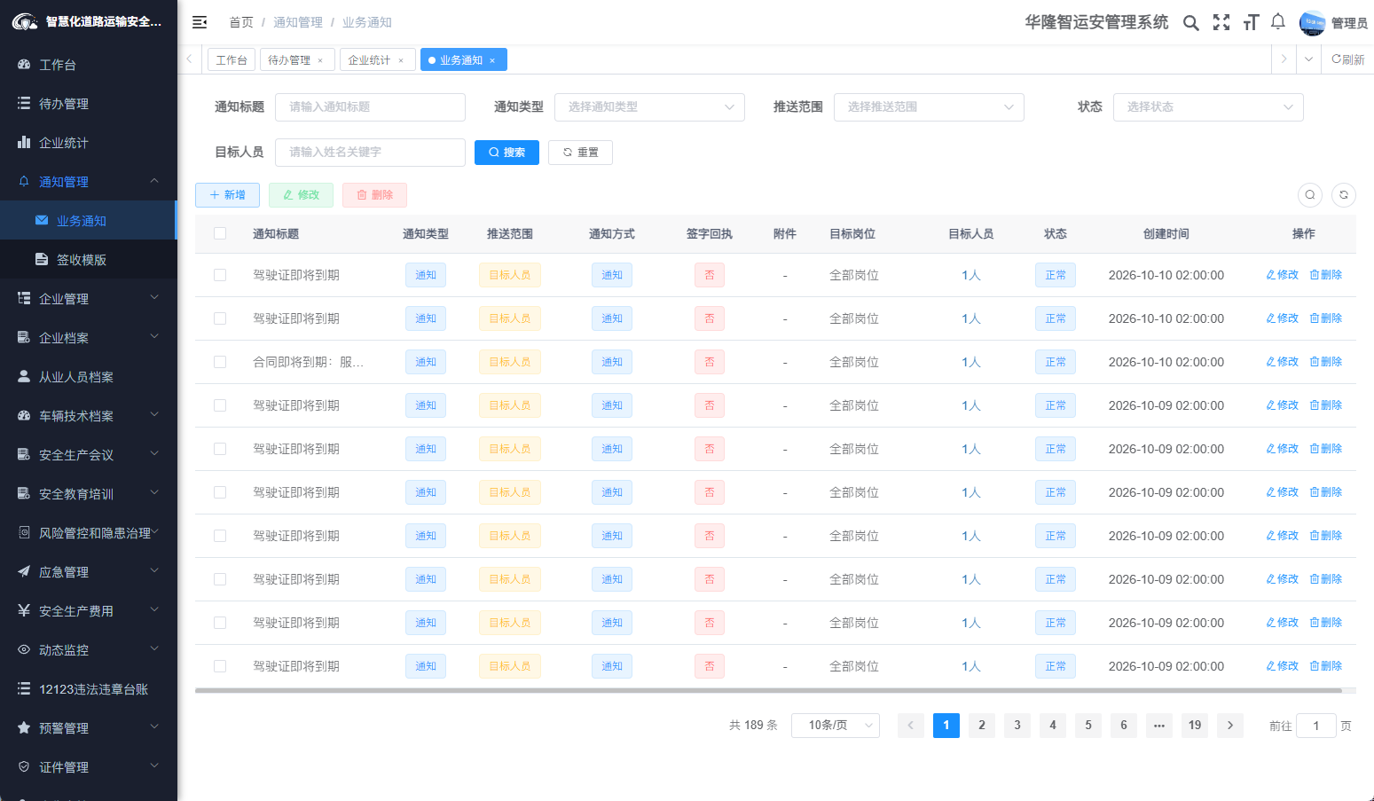Tick the second row's checkbox
The width and height of the screenshot is (1374, 801).
tap(220, 318)
